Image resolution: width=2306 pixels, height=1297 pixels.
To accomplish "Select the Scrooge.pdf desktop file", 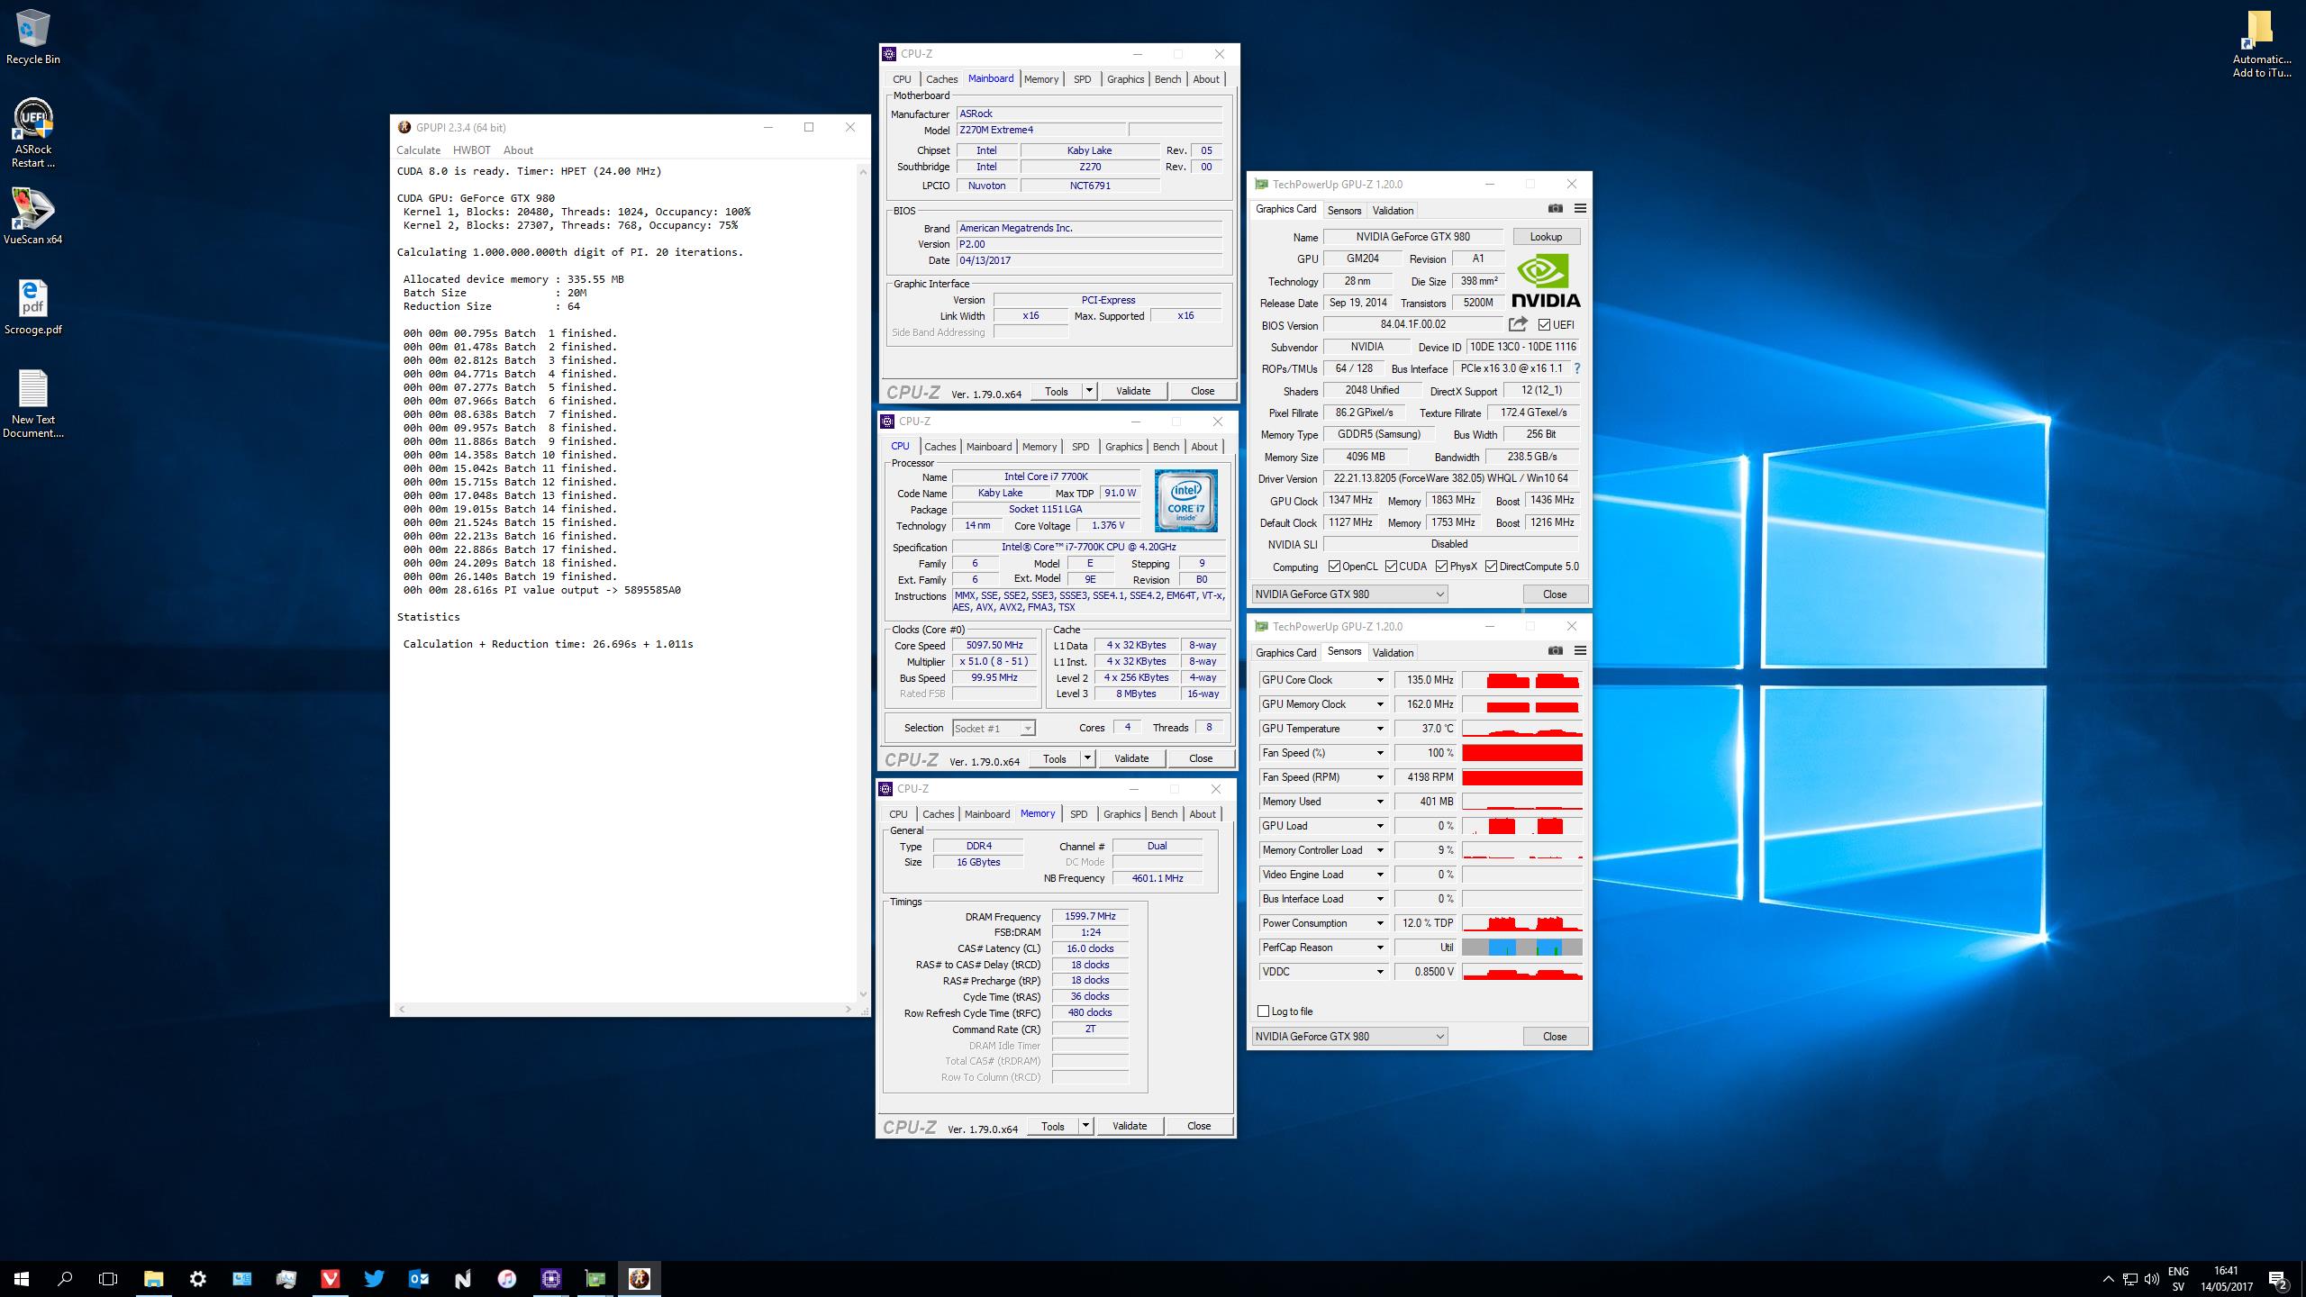I will point(33,306).
